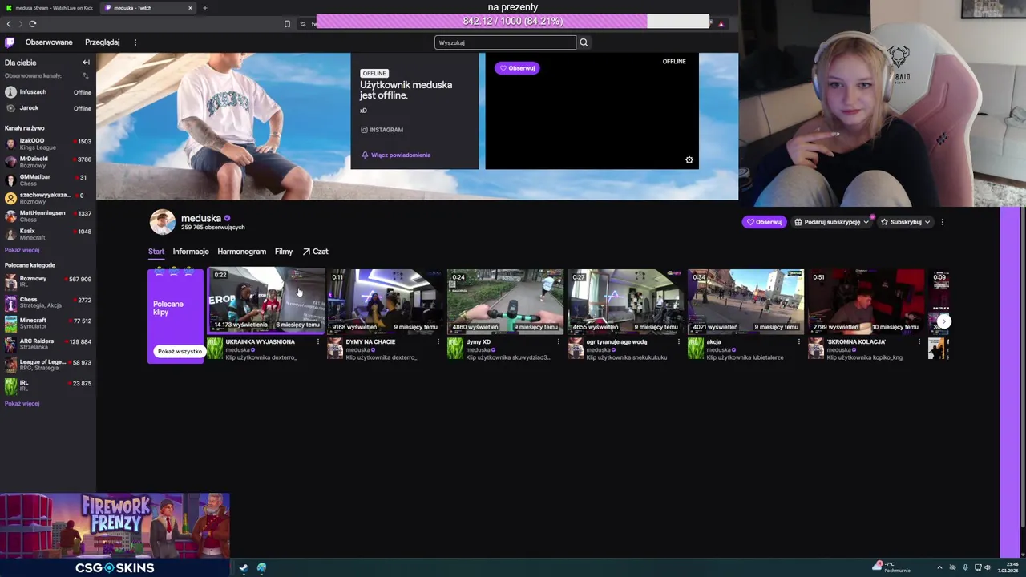The height and width of the screenshot is (577, 1026).
Task: Open the Twitch home logo
Action: pyautogui.click(x=10, y=42)
